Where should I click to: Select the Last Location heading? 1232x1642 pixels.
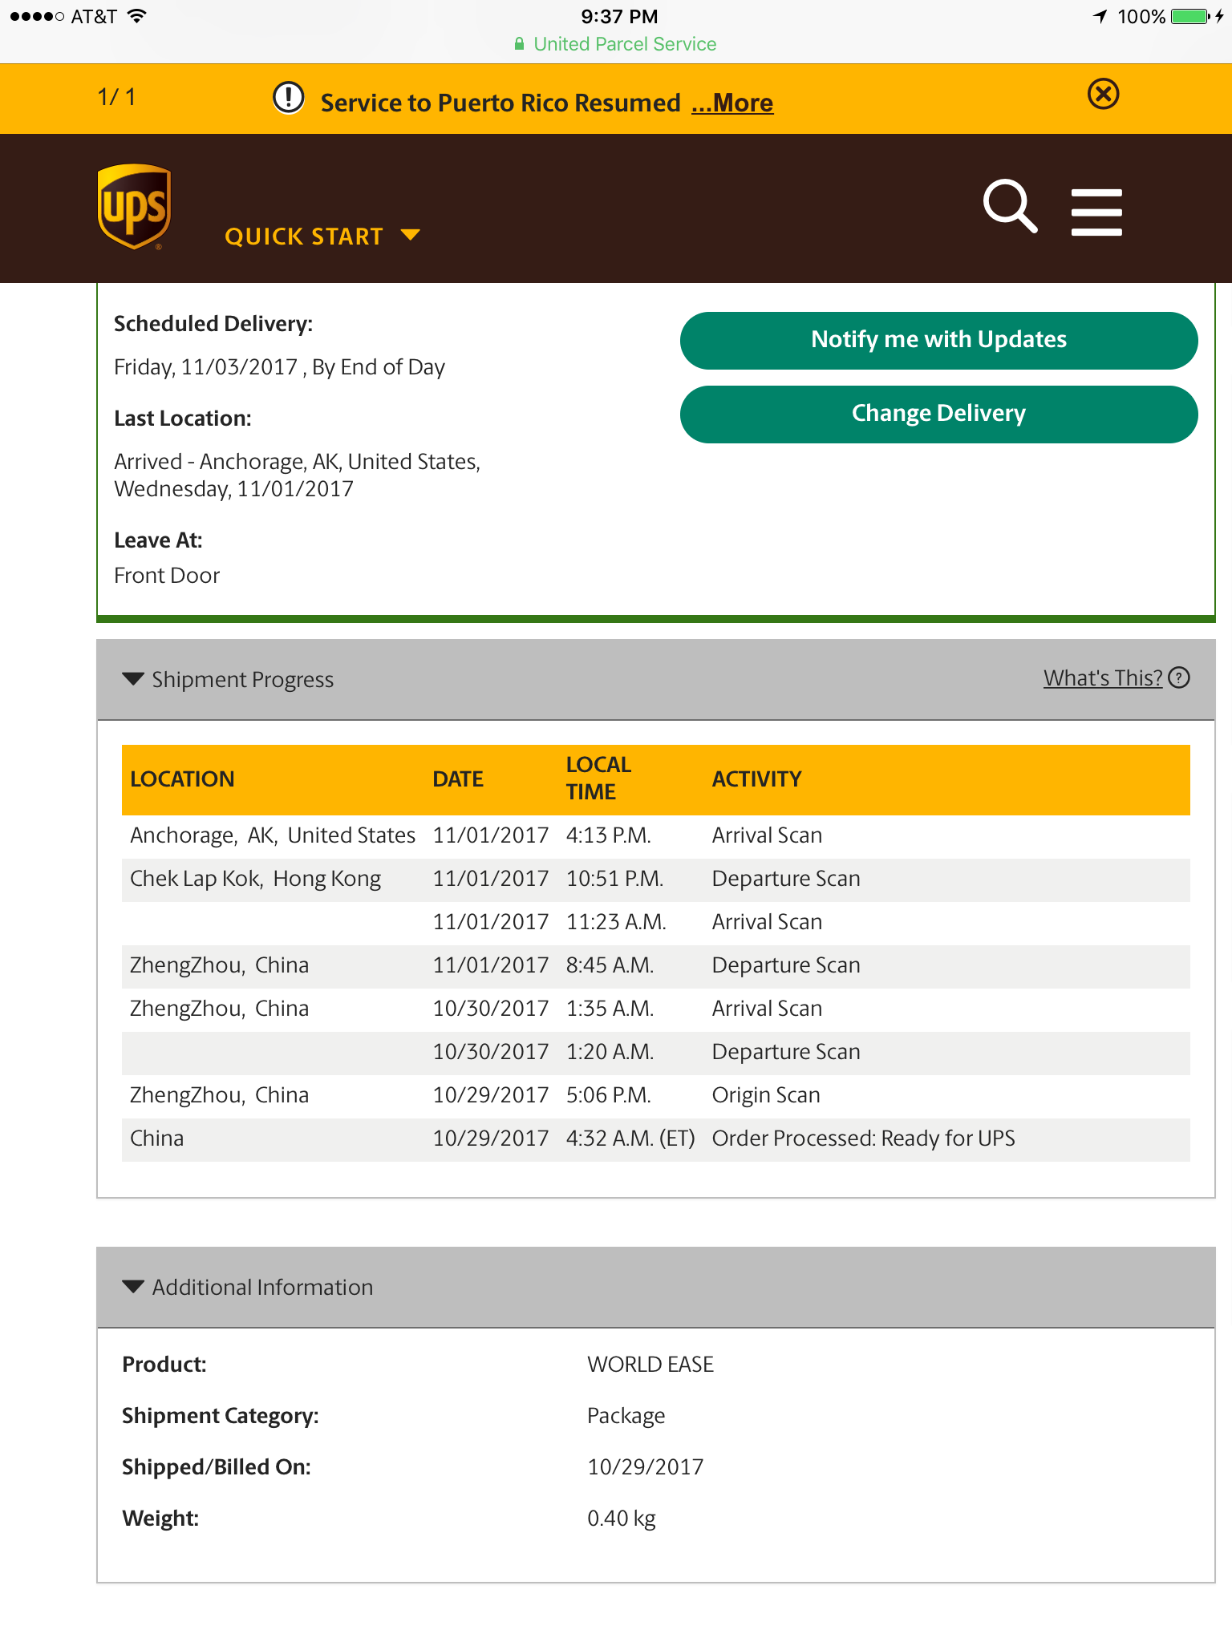point(183,419)
